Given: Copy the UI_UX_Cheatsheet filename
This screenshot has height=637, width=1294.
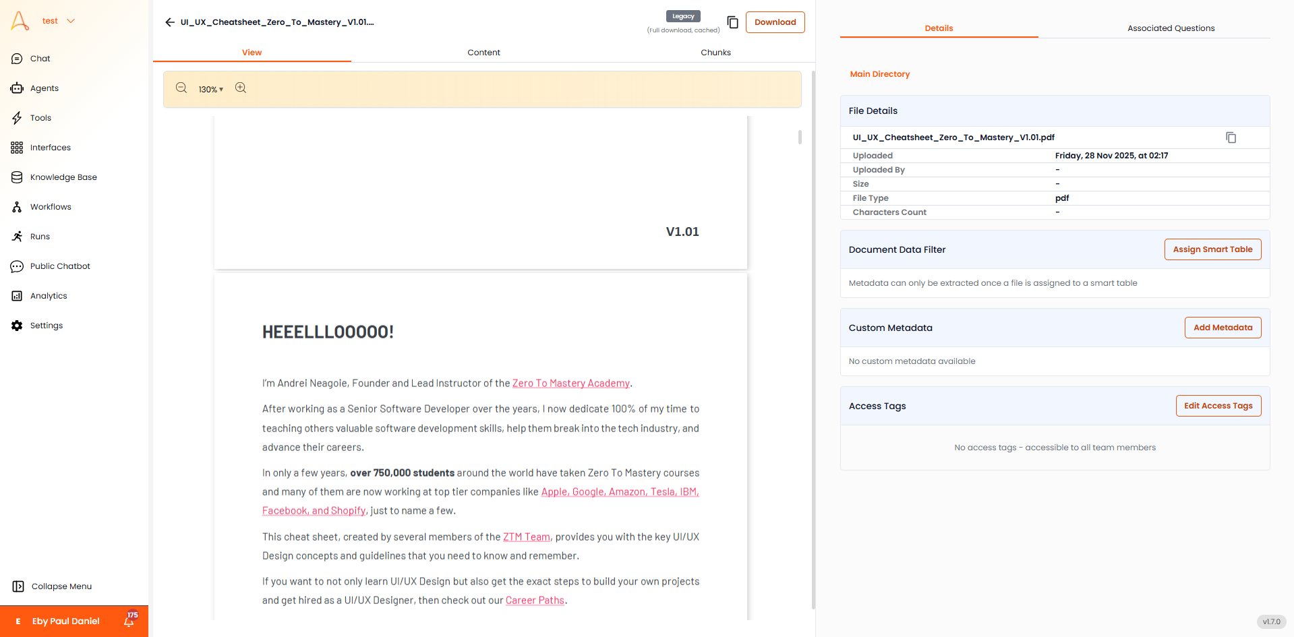Looking at the screenshot, I should [1231, 138].
